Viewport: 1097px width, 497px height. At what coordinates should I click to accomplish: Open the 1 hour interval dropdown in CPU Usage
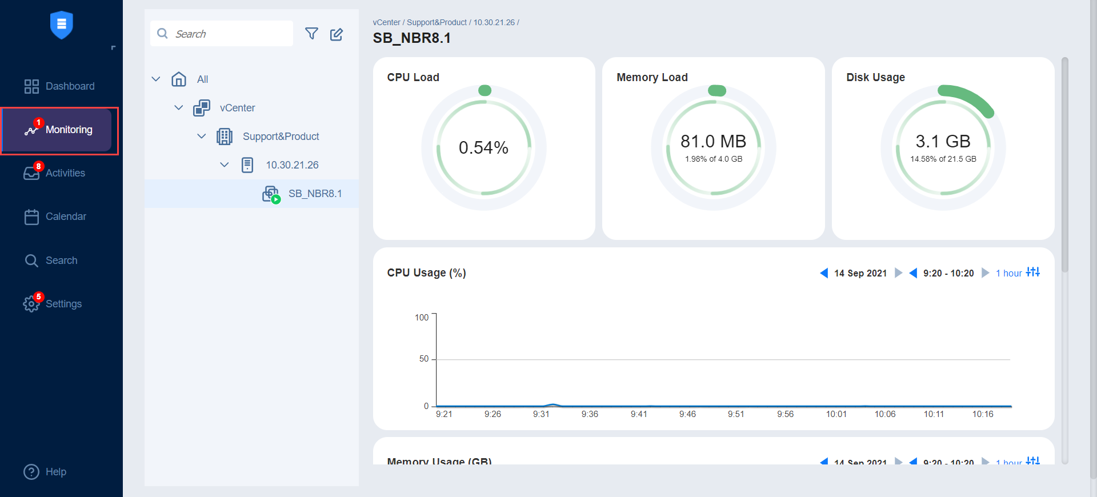click(x=1008, y=273)
